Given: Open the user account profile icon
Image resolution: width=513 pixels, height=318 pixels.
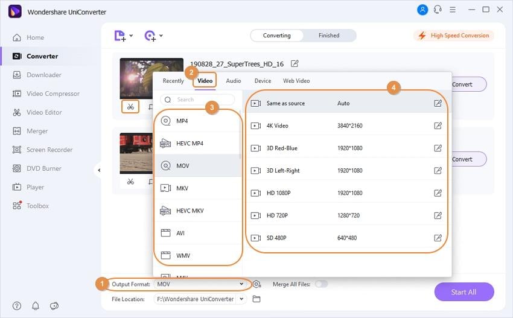Looking at the screenshot, I should click(422, 10).
